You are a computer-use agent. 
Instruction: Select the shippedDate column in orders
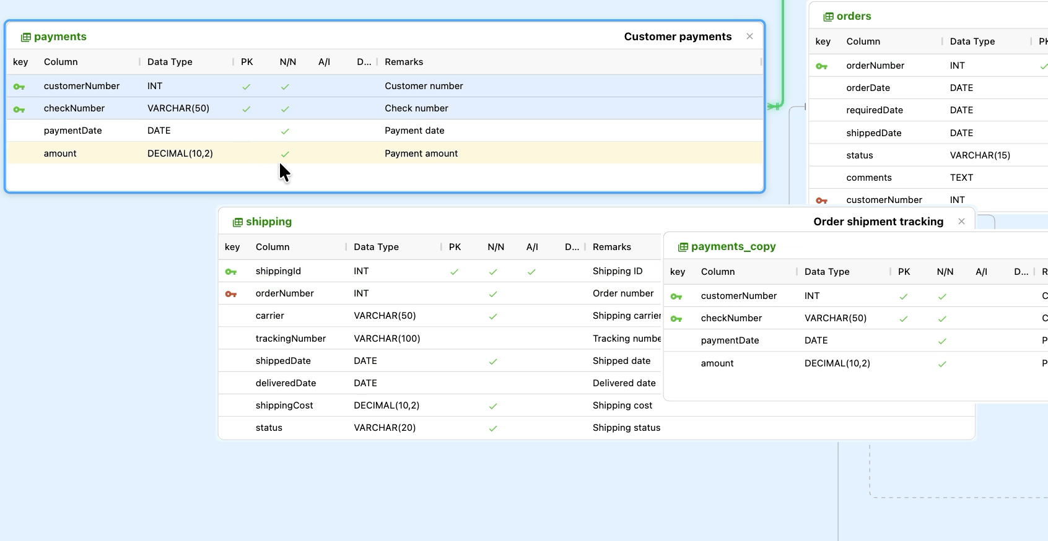(874, 133)
